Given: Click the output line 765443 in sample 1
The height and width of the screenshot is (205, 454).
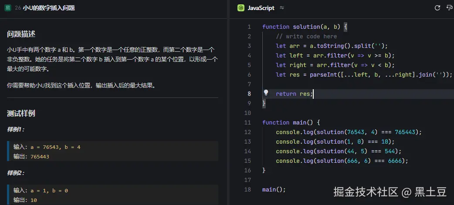Looking at the screenshot, I should pyautogui.click(x=31, y=157).
